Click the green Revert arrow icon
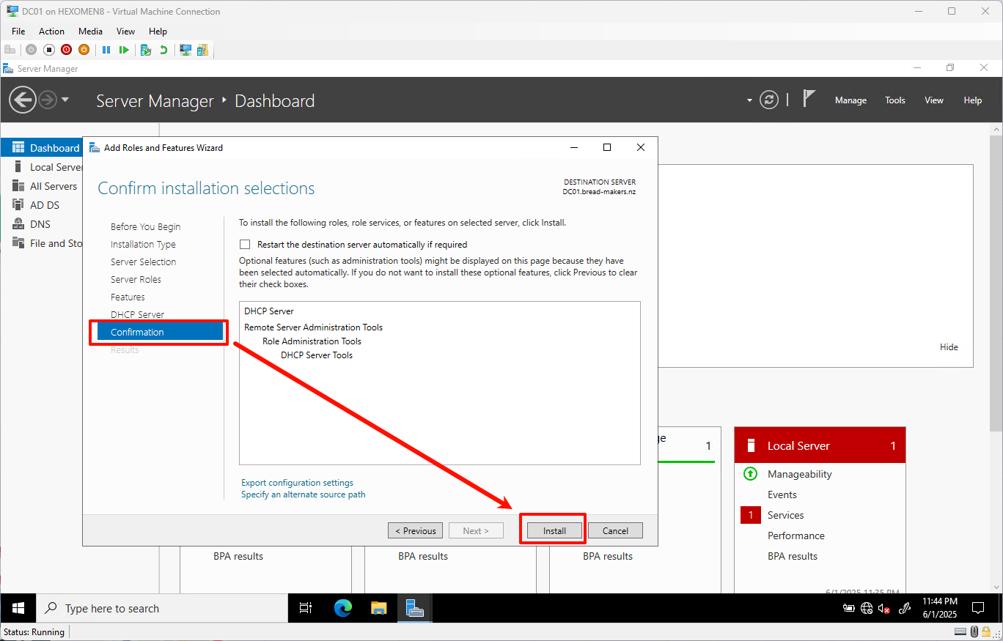 (164, 50)
